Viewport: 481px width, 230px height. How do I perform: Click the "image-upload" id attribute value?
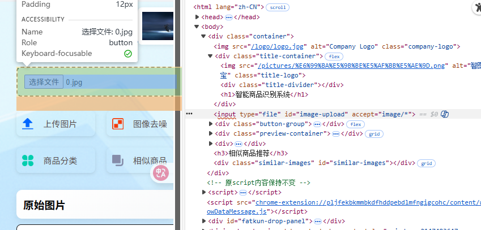322,114
